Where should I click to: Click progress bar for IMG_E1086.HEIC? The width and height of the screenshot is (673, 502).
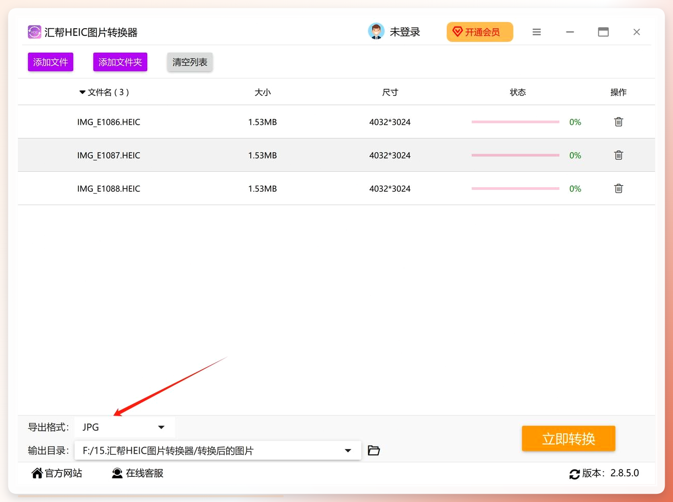(x=516, y=122)
